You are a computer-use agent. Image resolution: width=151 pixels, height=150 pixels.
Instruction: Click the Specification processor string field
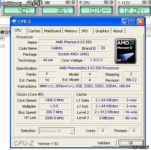pyautogui.click(x=89, y=68)
